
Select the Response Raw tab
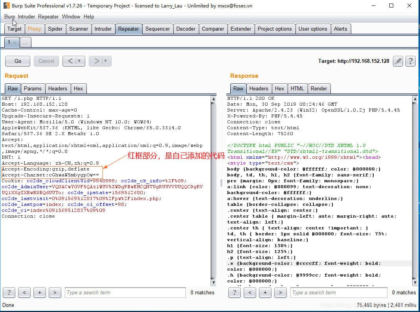(238, 89)
